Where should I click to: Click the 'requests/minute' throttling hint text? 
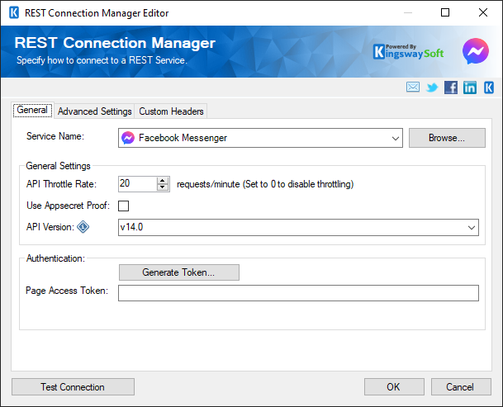pyautogui.click(x=265, y=184)
